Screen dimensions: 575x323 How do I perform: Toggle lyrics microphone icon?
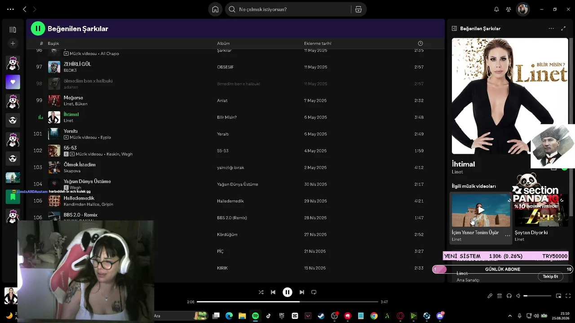[490, 296]
